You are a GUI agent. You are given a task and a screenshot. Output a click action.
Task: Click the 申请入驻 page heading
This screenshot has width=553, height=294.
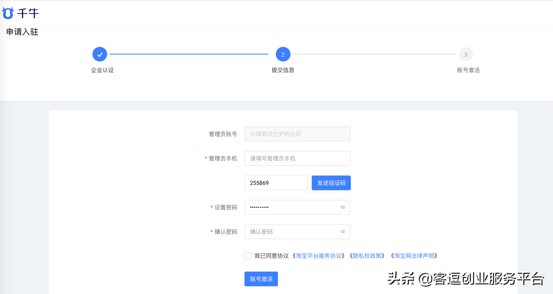(x=21, y=32)
